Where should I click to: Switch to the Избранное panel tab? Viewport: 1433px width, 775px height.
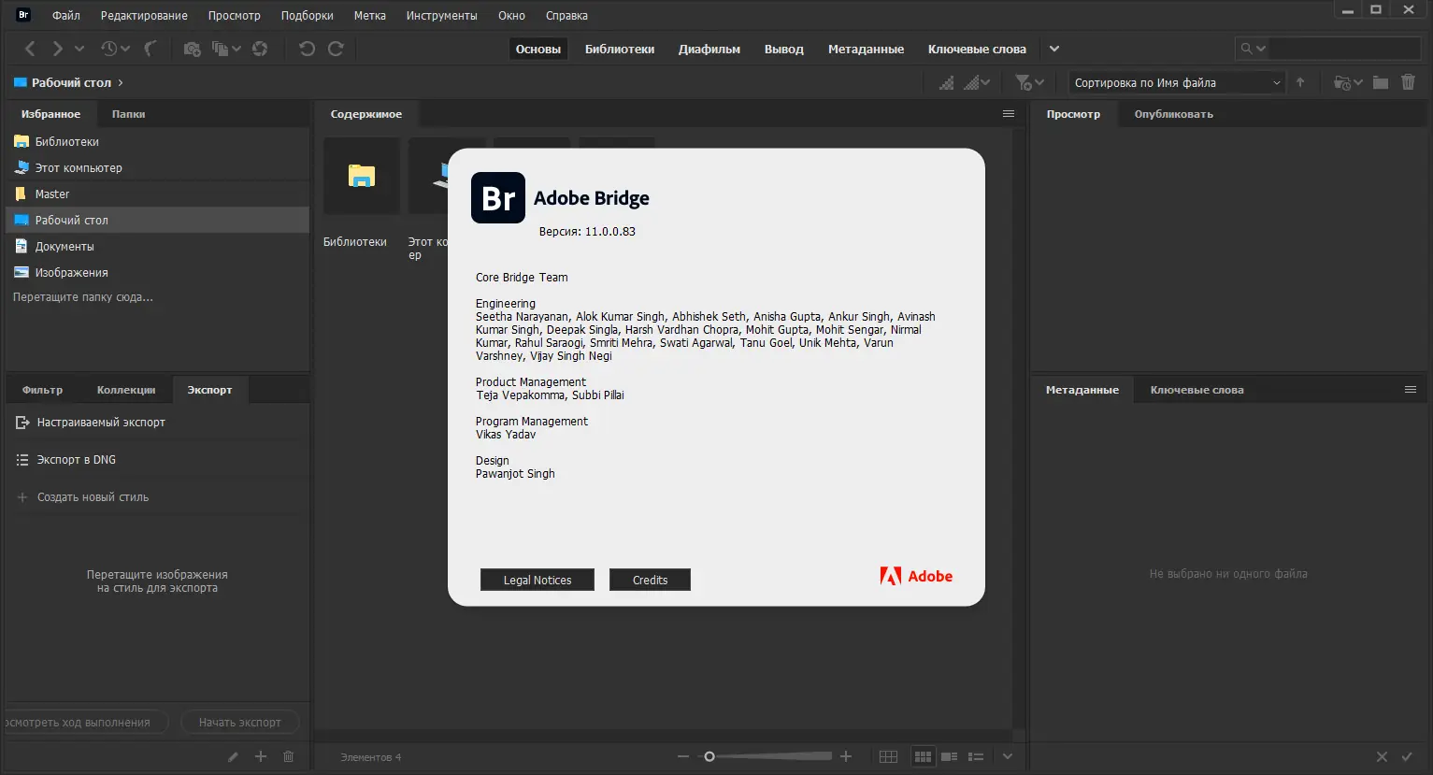click(x=51, y=114)
